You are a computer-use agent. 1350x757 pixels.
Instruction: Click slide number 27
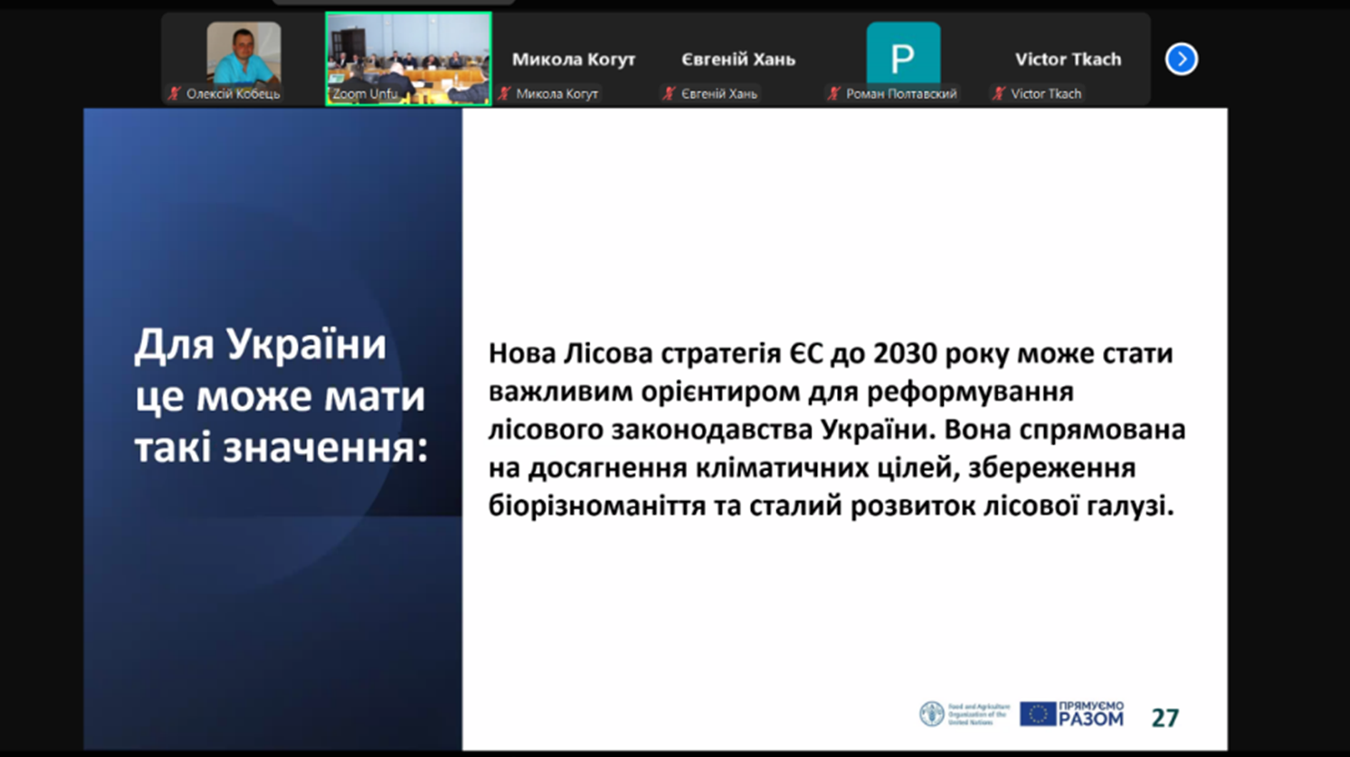tap(1165, 718)
